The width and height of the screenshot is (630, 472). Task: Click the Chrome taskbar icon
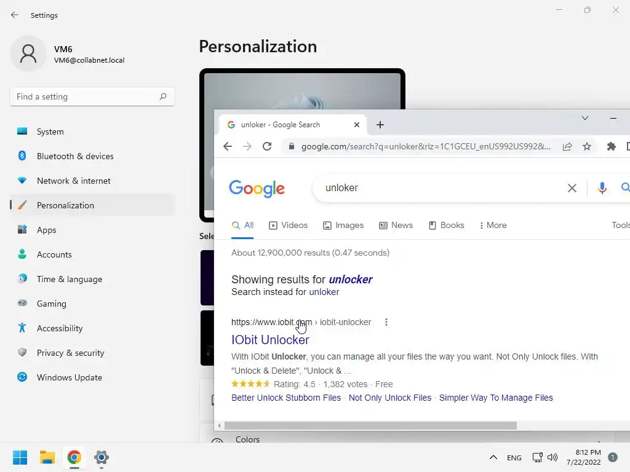74,457
